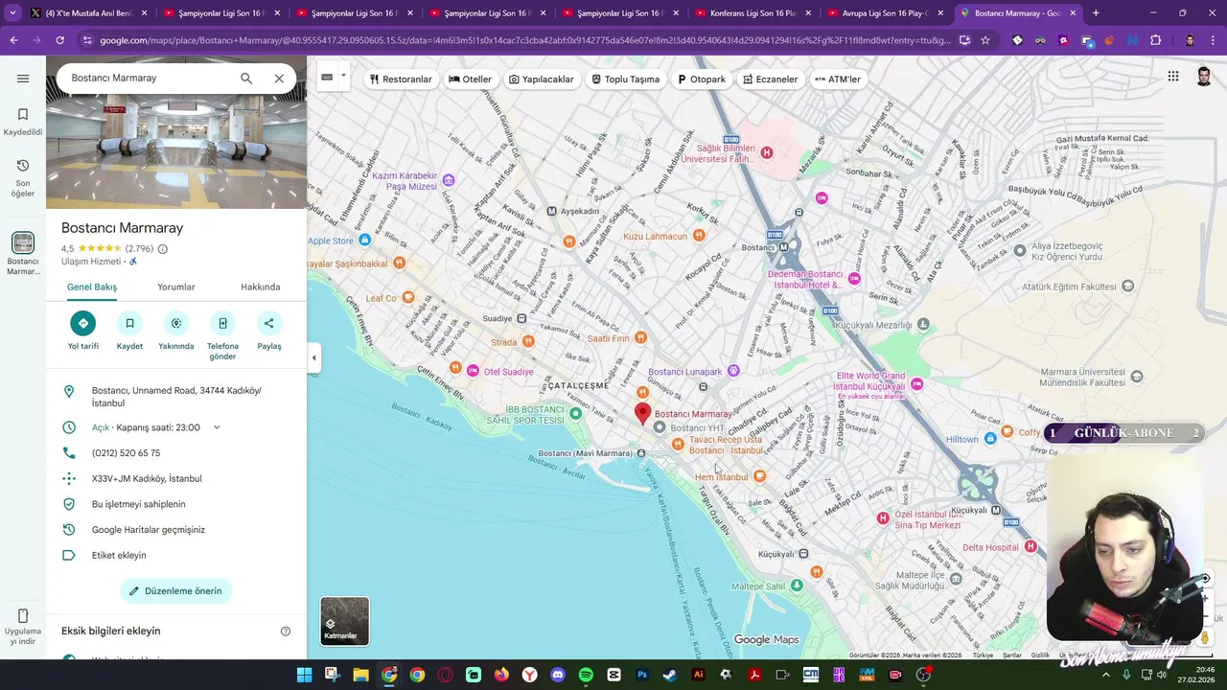
Task: Filter map by ATM'ler
Action: [x=838, y=79]
